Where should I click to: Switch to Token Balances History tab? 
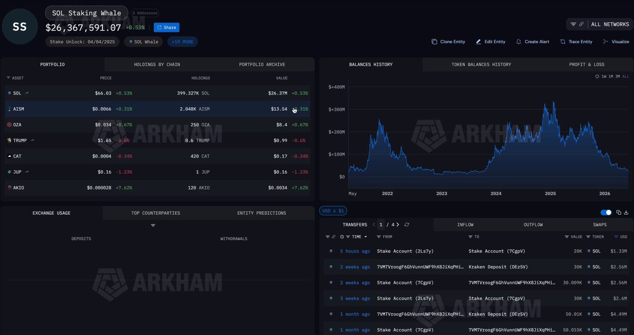481,64
